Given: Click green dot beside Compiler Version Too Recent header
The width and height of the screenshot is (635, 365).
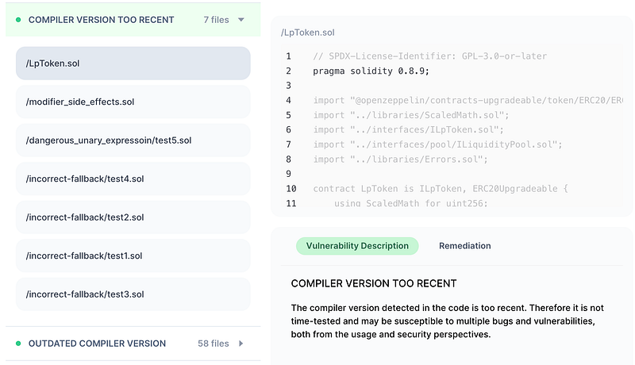Looking at the screenshot, I should coord(18,20).
